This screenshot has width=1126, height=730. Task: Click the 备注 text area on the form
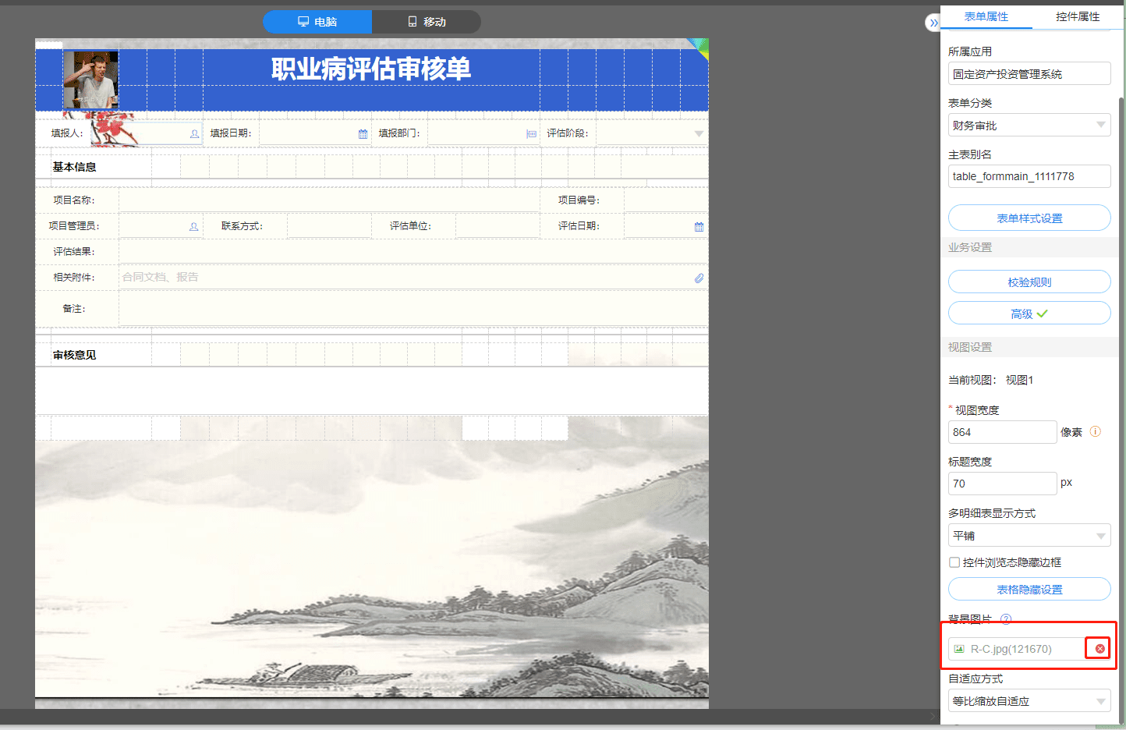pos(413,309)
